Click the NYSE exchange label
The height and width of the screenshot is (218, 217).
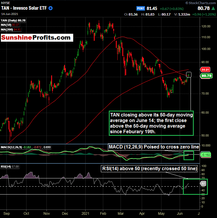[x=6, y=3]
